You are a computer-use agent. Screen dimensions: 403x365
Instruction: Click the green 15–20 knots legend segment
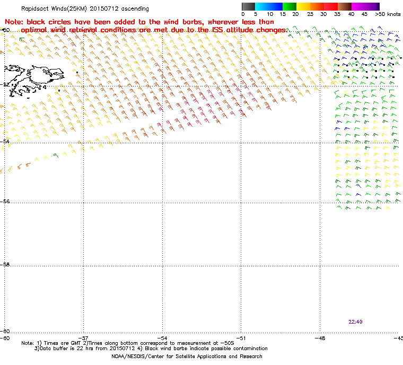290,6
